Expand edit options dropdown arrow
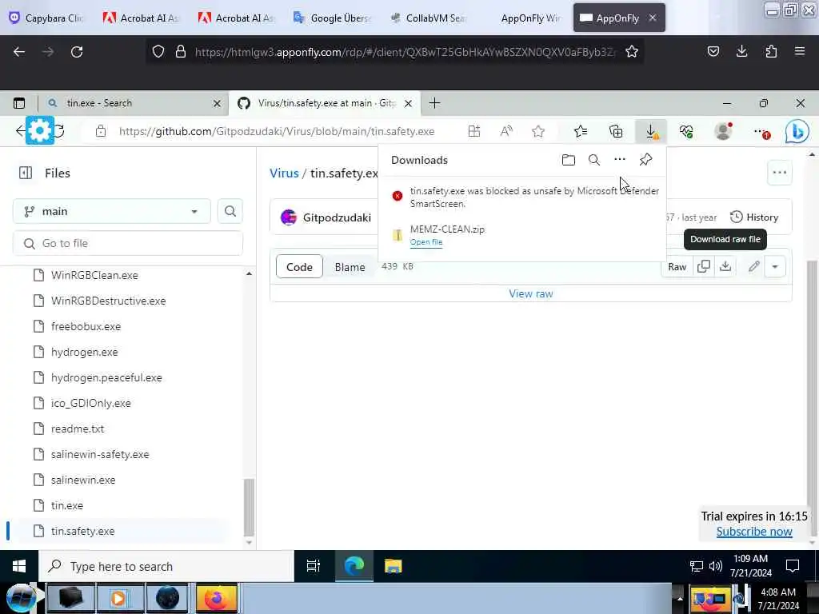 775,266
